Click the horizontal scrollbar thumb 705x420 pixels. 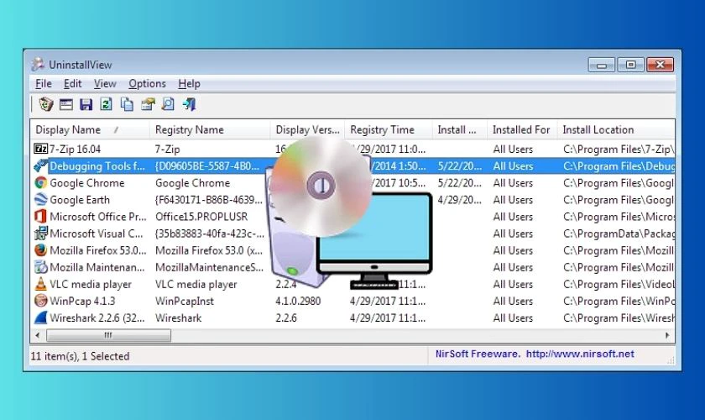coord(108,335)
